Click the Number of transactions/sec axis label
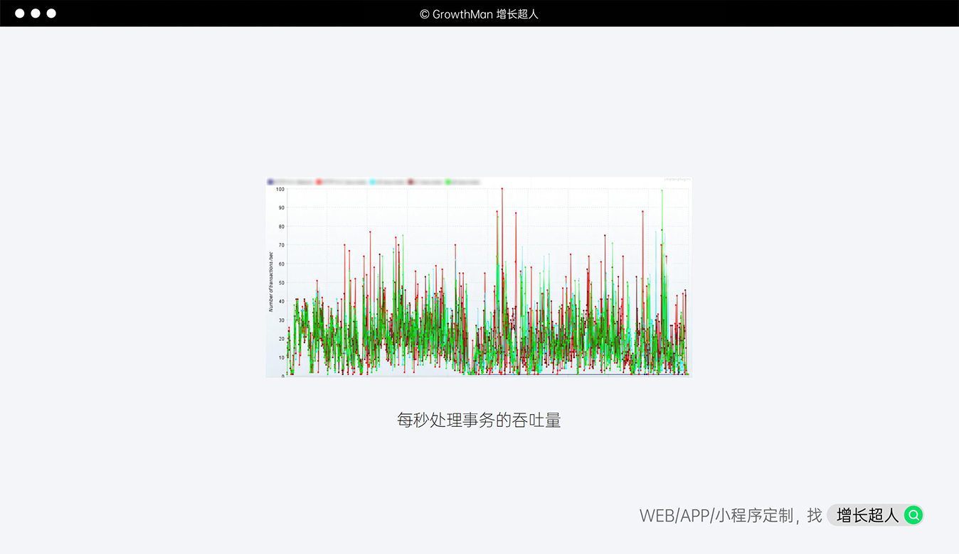Viewport: 959px width, 554px height. click(x=271, y=282)
